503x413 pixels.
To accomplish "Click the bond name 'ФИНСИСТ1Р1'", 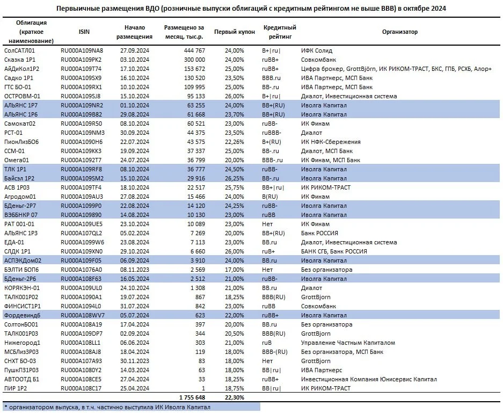I will (x=23, y=307).
